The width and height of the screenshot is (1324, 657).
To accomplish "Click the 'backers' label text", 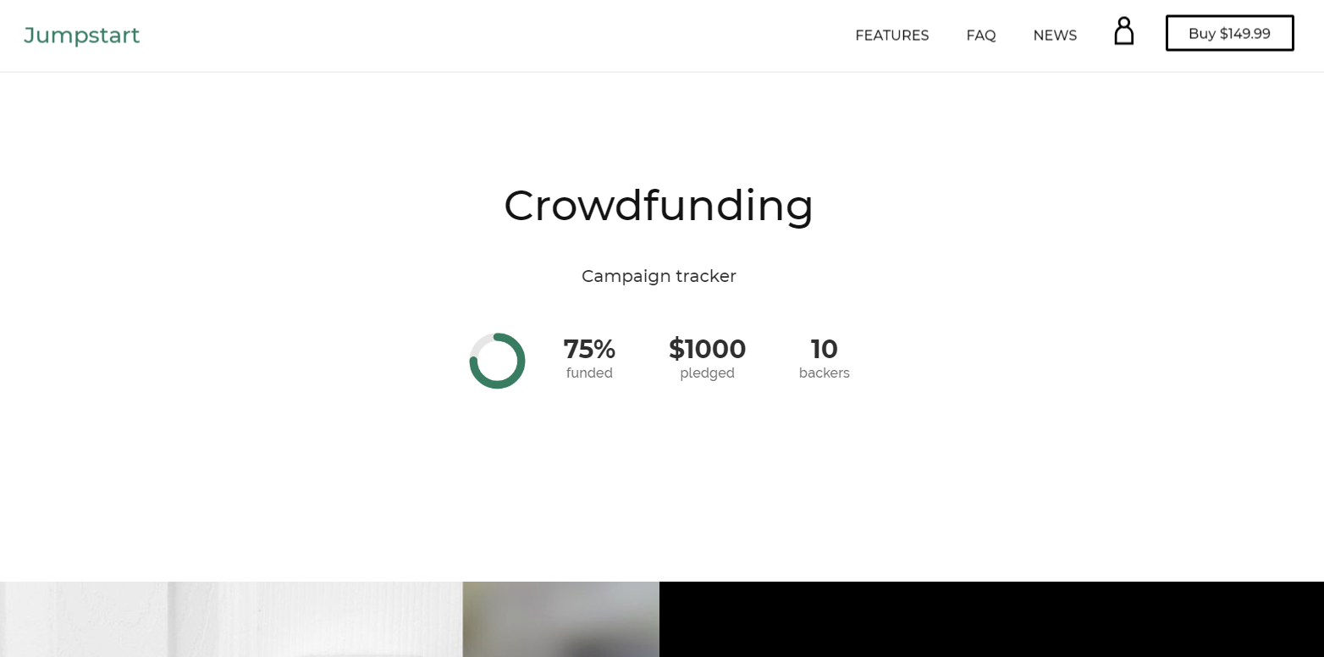I will (x=824, y=373).
